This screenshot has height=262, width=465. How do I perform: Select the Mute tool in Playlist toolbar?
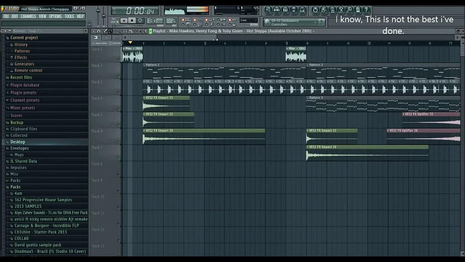(x=120, y=31)
